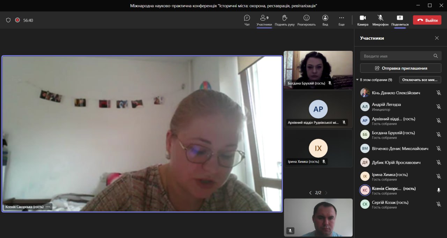This screenshot has width=447, height=238.
Task: Click the КС avatar in list
Action: [x=365, y=190]
